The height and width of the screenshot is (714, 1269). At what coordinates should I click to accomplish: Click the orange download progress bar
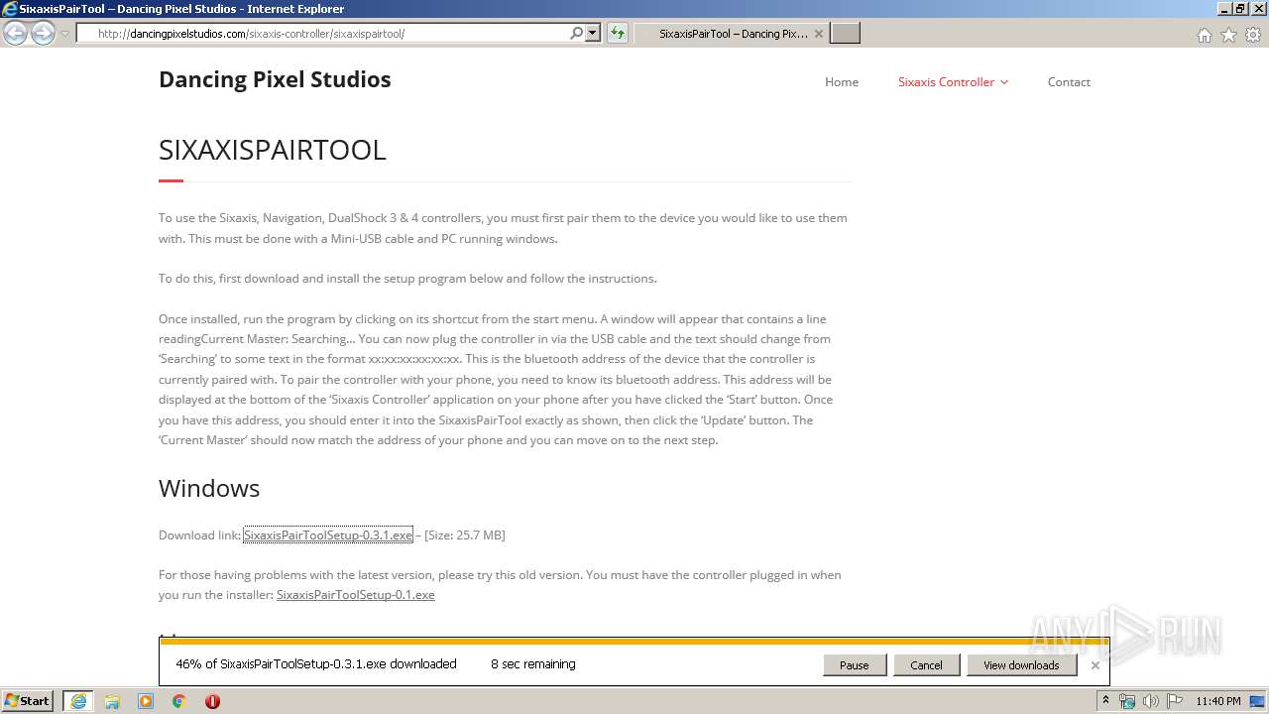coord(634,642)
